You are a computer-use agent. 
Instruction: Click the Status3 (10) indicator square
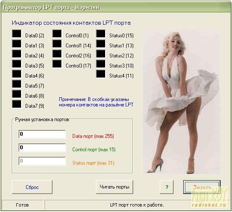[x=101, y=64]
